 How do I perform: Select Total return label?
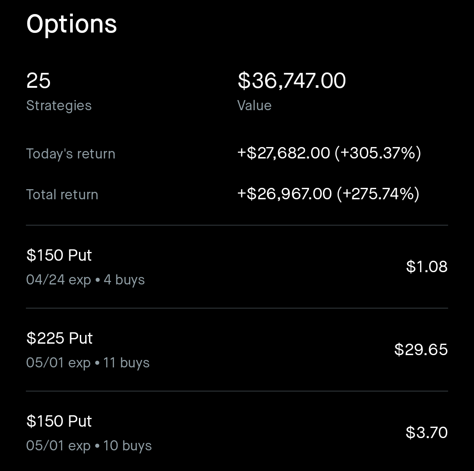(x=62, y=194)
